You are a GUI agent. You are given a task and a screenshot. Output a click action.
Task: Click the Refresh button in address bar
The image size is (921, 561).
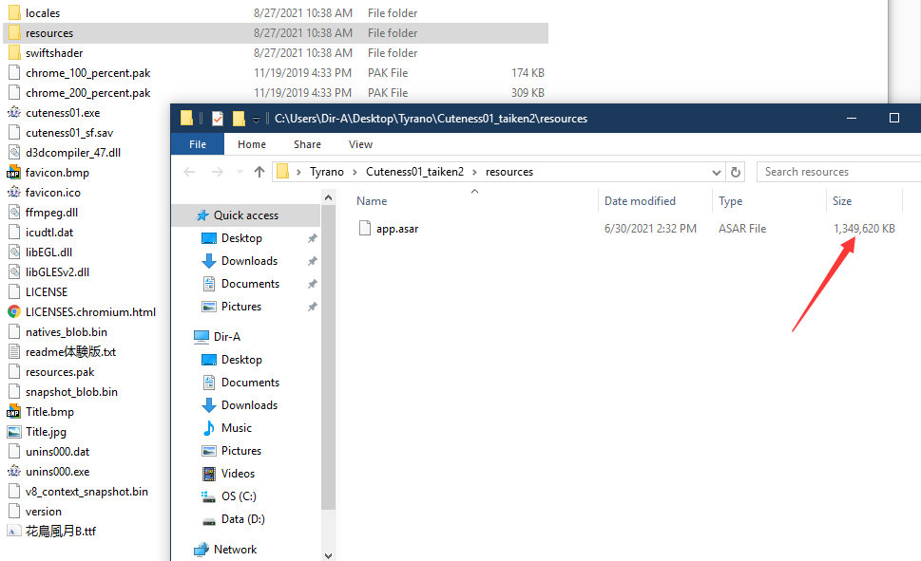click(x=736, y=172)
